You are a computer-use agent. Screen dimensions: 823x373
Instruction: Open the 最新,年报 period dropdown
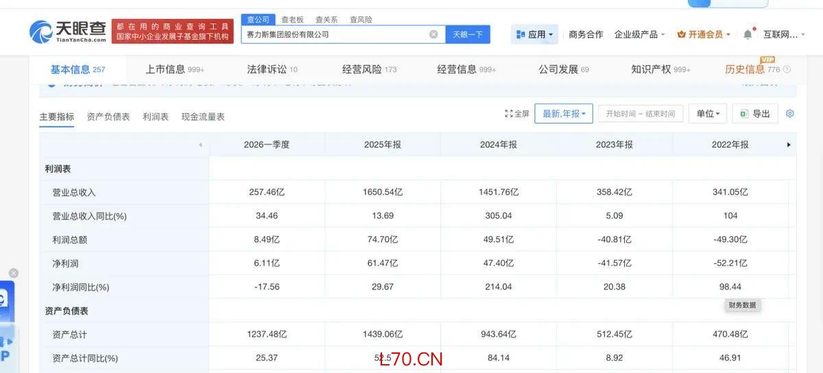pyautogui.click(x=564, y=114)
